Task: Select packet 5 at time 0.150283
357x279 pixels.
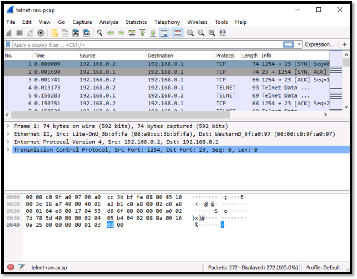Action: coord(167,95)
